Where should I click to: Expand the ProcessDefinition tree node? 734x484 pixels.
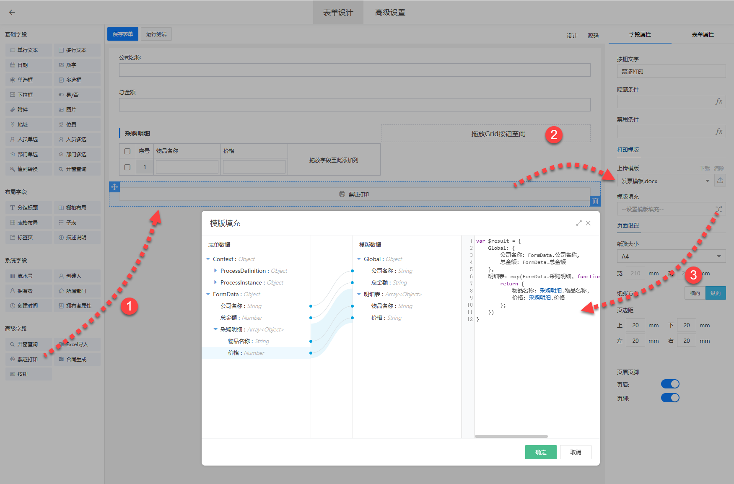point(215,271)
